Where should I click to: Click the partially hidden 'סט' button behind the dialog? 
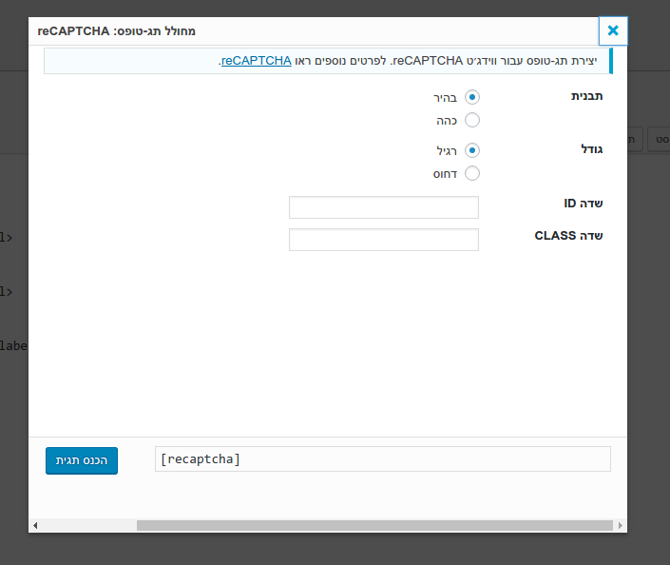[660, 140]
